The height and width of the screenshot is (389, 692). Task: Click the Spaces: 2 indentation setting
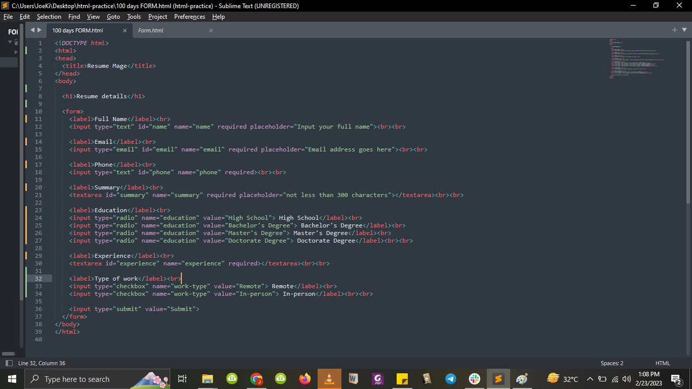[x=611, y=363]
